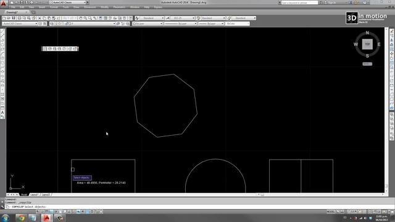Open the Dimension menu
This screenshot has width=395, height=222.
(x=89, y=7)
